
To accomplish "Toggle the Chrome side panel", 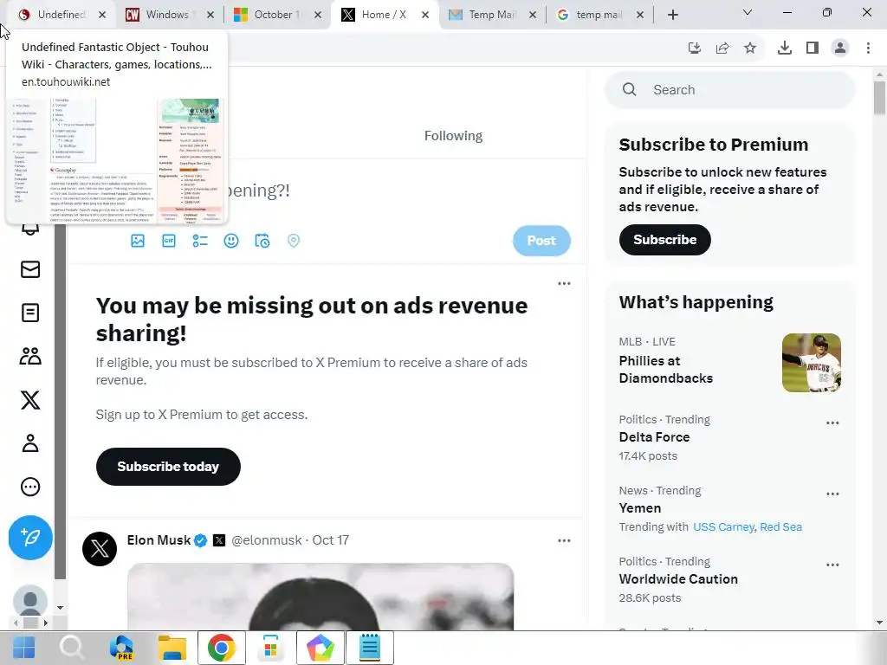I will click(x=813, y=48).
